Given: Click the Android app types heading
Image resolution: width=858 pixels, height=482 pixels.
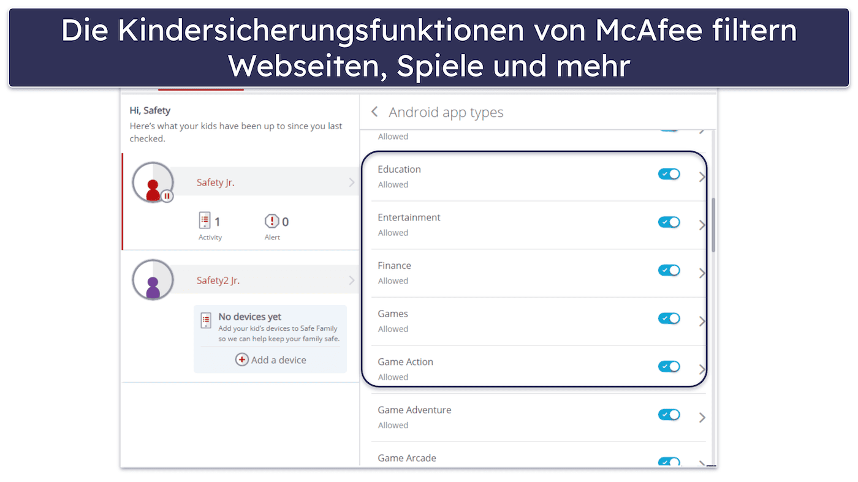Looking at the screenshot, I should pos(446,112).
